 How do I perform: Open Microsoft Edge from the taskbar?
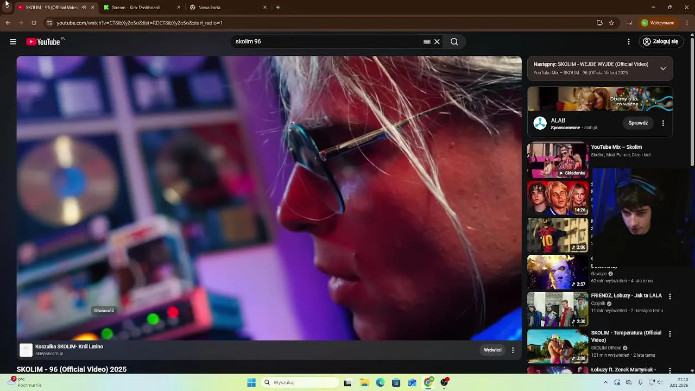click(x=380, y=383)
